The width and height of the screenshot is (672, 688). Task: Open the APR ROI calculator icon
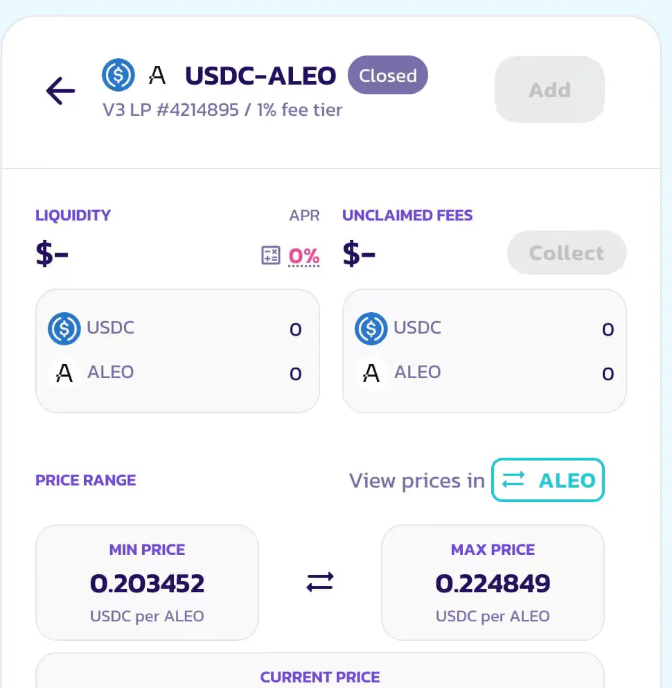pos(270,255)
